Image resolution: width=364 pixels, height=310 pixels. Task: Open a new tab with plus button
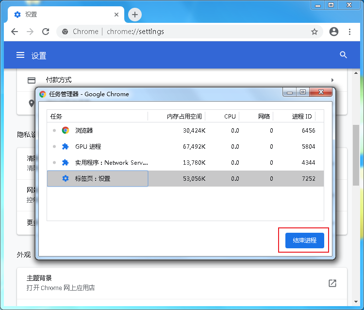(135, 15)
